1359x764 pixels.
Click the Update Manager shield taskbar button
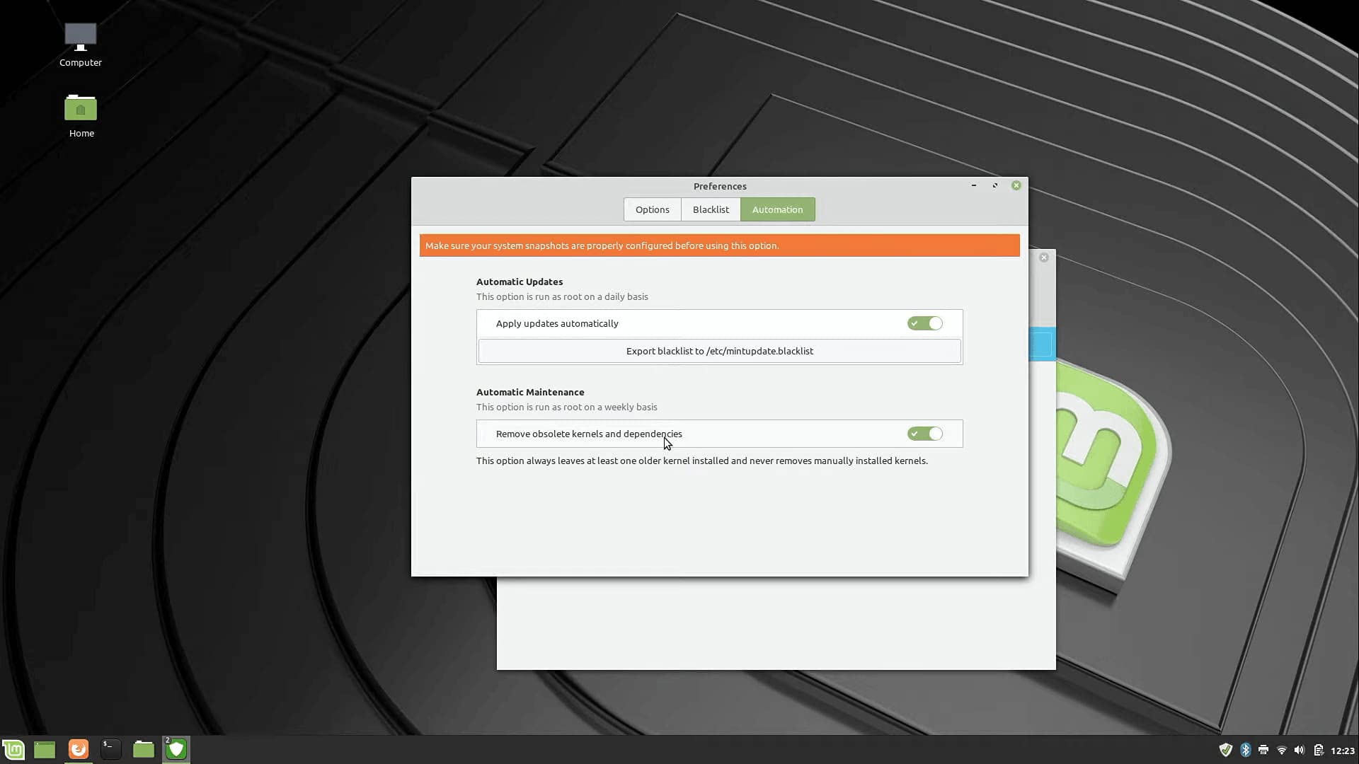click(176, 749)
